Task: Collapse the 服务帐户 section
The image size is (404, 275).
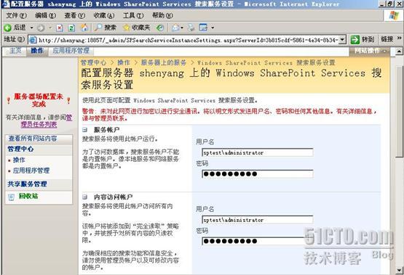Action: click(x=84, y=130)
